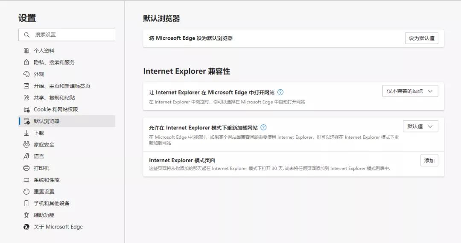The width and height of the screenshot is (461, 243).
Task: Go to 家庭安全 settings
Action: [67, 145]
